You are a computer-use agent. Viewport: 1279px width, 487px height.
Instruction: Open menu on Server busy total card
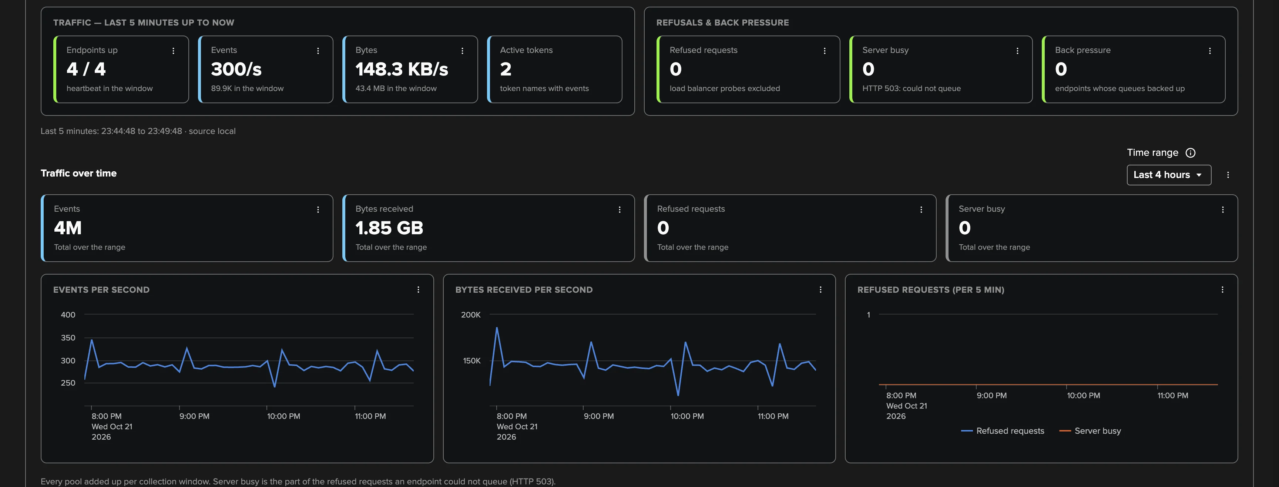coord(1222,209)
